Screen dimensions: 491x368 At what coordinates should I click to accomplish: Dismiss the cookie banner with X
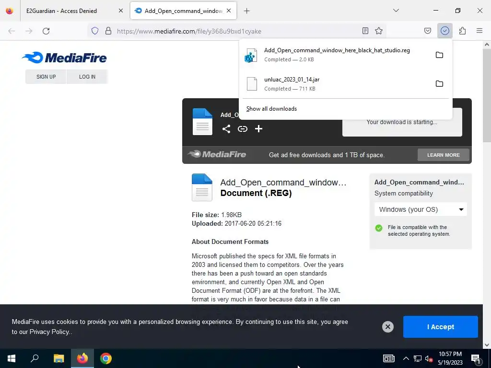coord(387,327)
